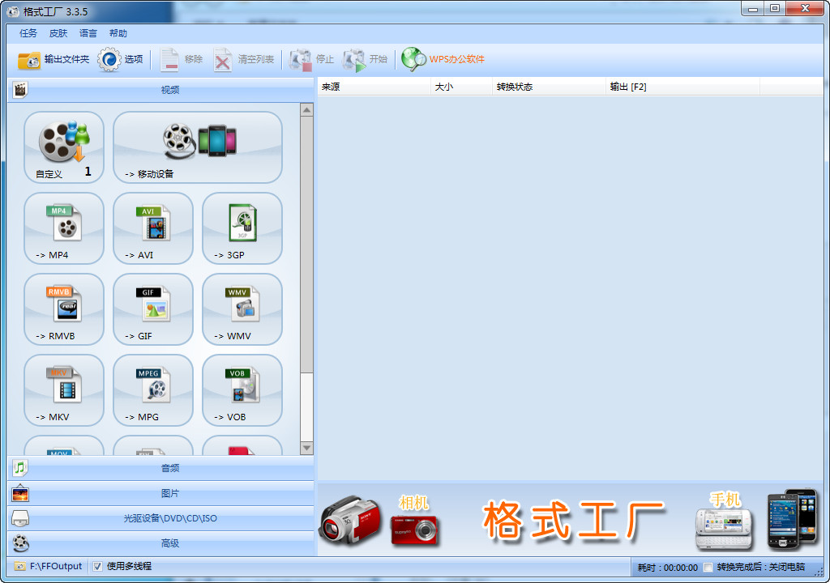
Task: Click the scroll up arrow in video list
Action: tap(306, 110)
